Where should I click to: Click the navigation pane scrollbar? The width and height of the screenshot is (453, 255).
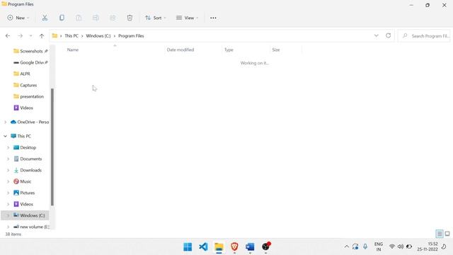(x=52, y=147)
